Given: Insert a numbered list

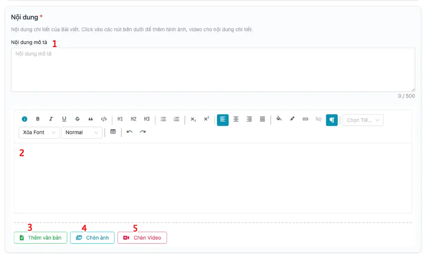Looking at the screenshot, I should point(176,119).
